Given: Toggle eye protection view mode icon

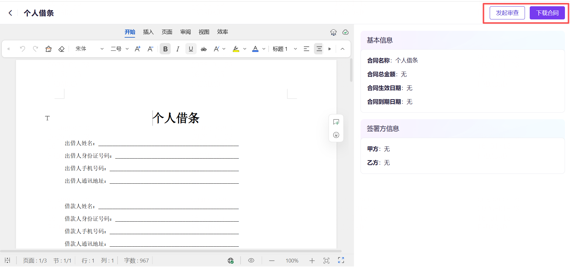Looking at the screenshot, I should [x=251, y=260].
